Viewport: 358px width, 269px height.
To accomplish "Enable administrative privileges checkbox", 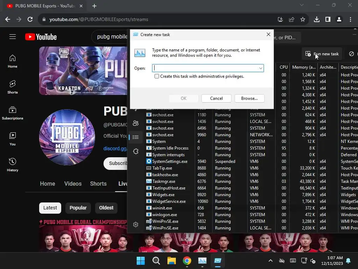I will [157, 76].
